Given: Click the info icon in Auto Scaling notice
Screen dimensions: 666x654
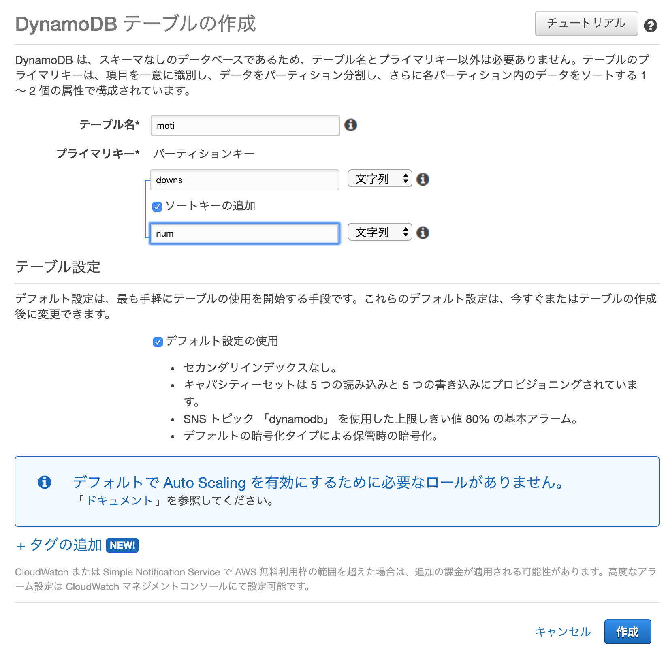Looking at the screenshot, I should click(45, 482).
